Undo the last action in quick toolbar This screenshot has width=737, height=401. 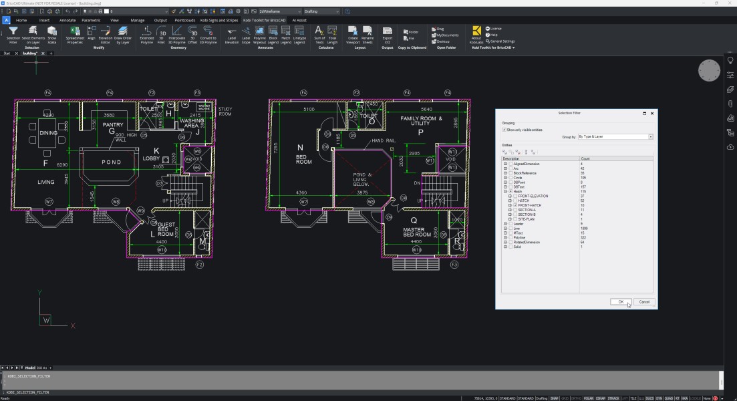[67, 11]
